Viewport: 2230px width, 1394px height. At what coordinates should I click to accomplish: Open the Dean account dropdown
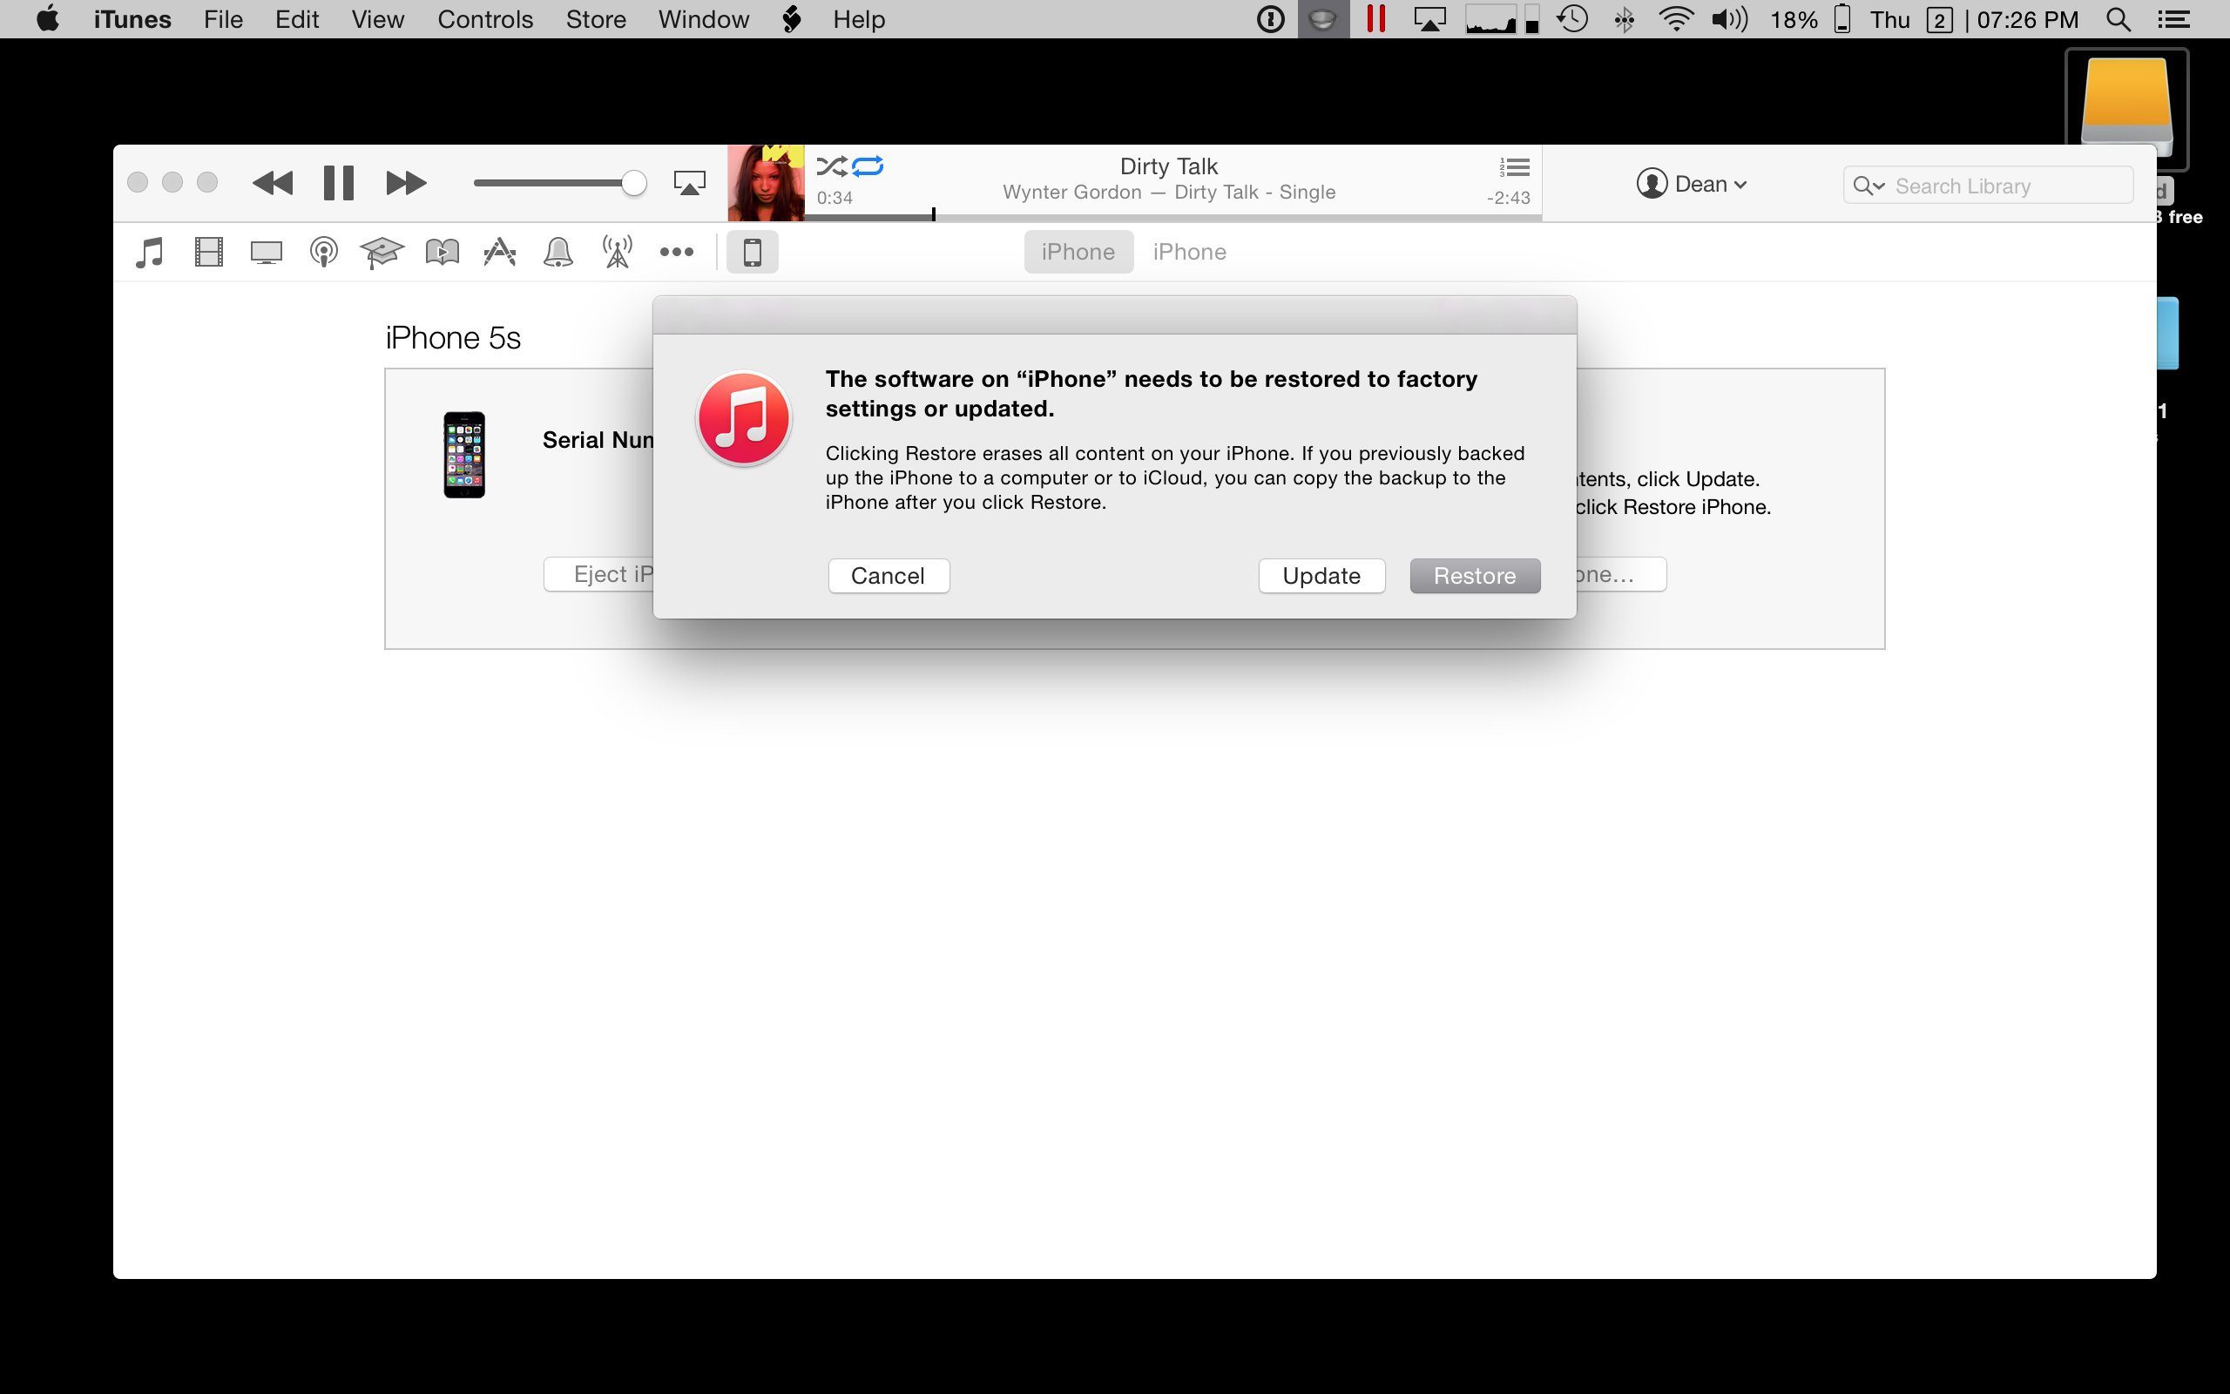click(x=1692, y=185)
